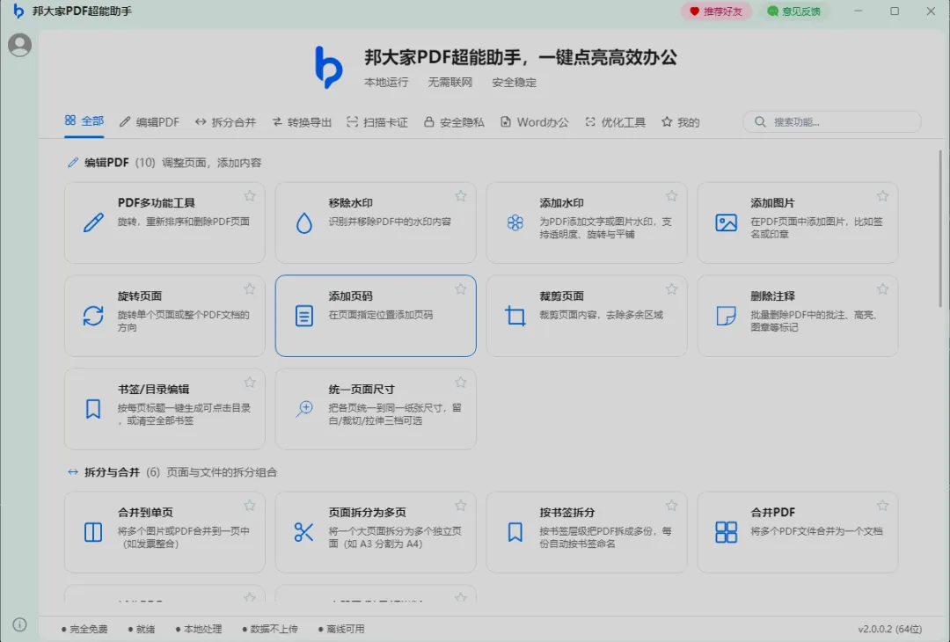Image resolution: width=950 pixels, height=642 pixels.
Task: Switch to the 我的 favorites tab
Action: (680, 122)
